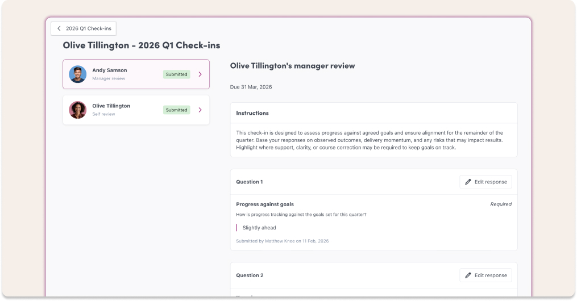Click Andy Samson's profile avatar
Viewport: 577px width, 301px height.
[78, 74]
